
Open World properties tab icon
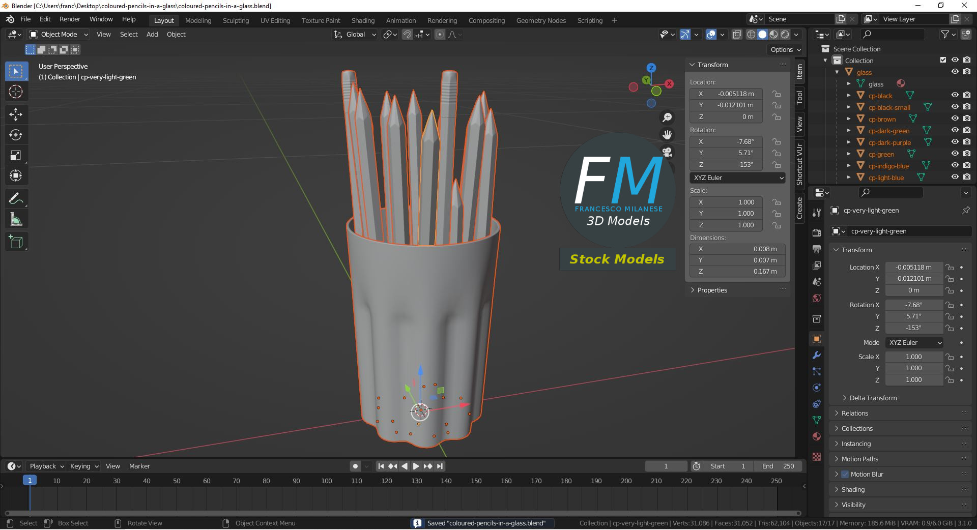(x=817, y=298)
